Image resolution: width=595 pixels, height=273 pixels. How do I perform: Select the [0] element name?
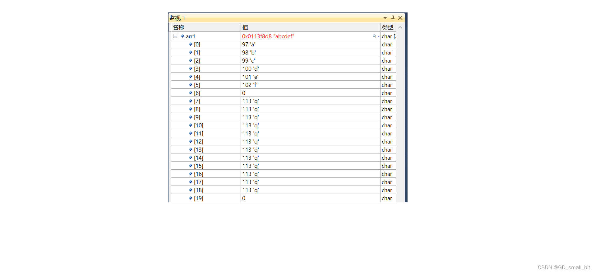tap(197, 45)
